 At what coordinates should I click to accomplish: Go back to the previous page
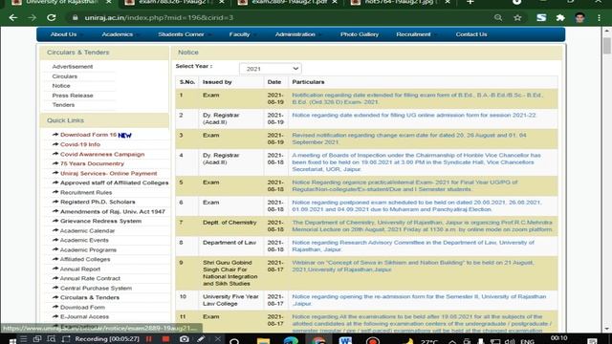[x=12, y=18]
